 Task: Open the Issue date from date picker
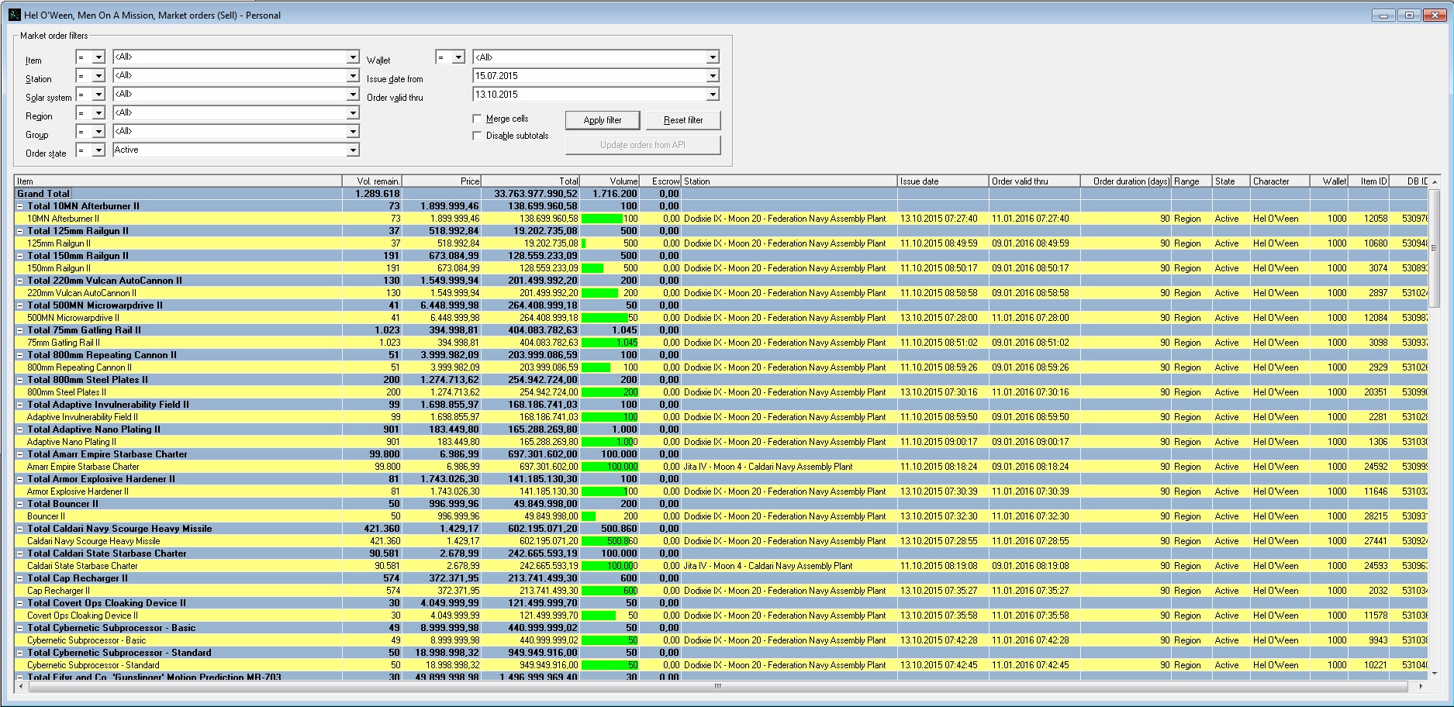click(x=713, y=76)
